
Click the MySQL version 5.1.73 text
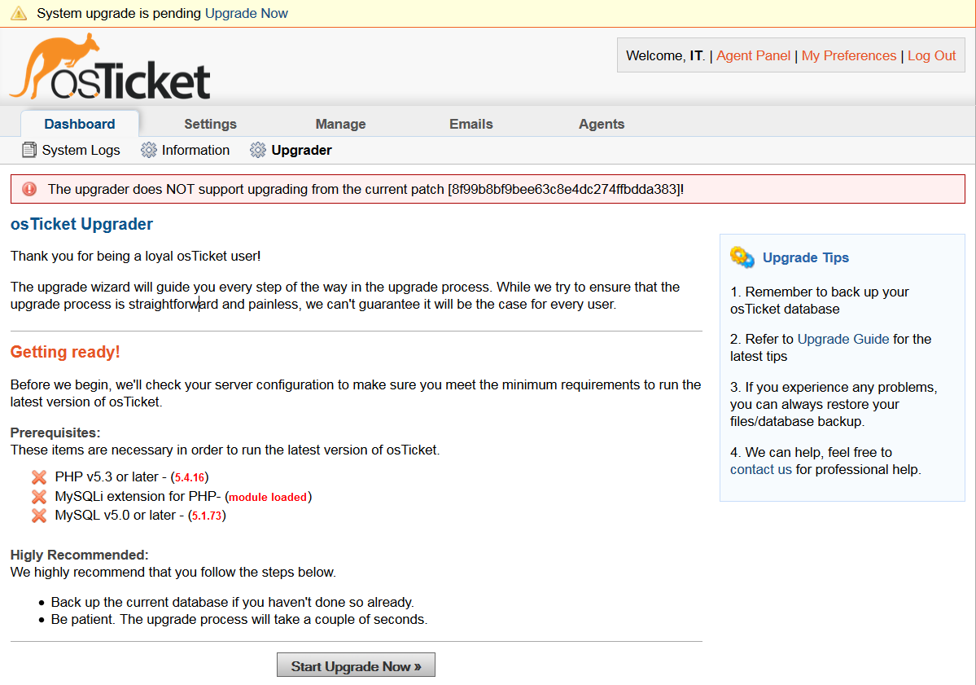pos(208,516)
